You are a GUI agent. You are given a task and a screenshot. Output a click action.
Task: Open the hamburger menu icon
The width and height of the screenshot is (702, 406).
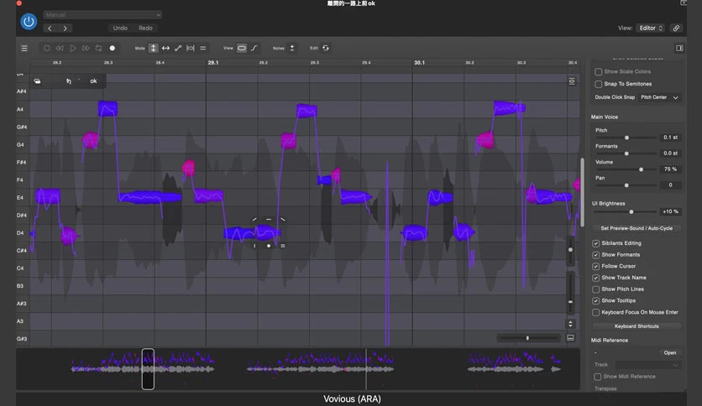pos(24,49)
